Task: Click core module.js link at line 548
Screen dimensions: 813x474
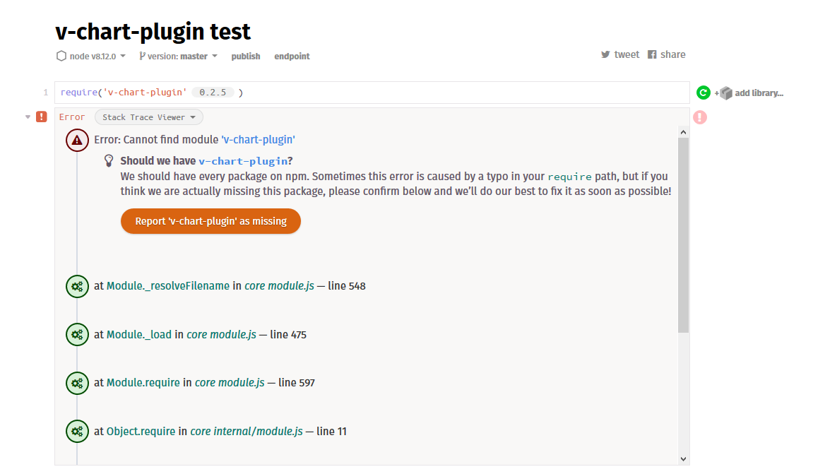Action: (280, 286)
